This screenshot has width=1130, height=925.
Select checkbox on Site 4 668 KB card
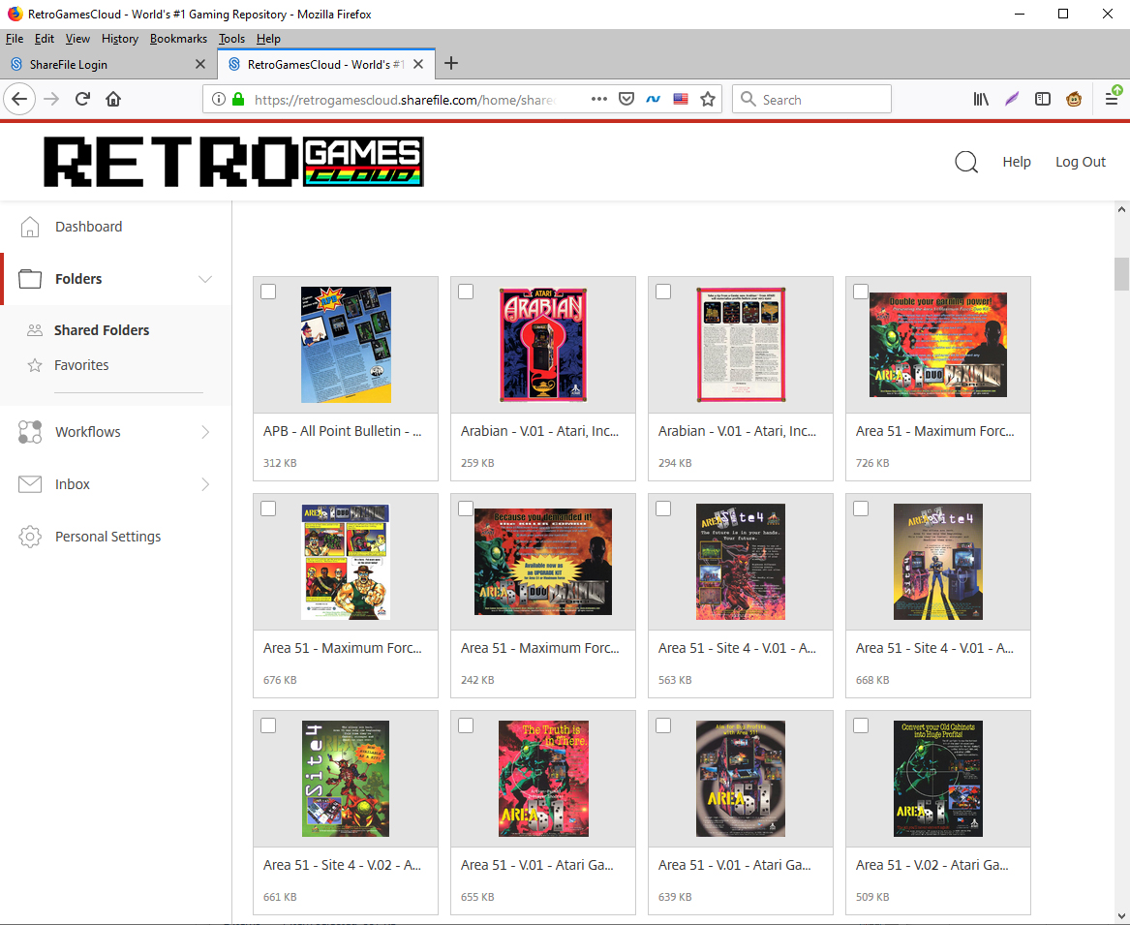861,509
